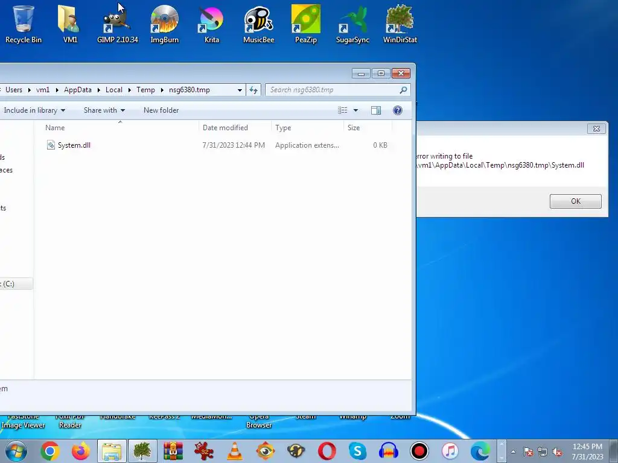Switch to WinDirStat tree icon in the taskbar
618x463 pixels.
click(x=142, y=451)
